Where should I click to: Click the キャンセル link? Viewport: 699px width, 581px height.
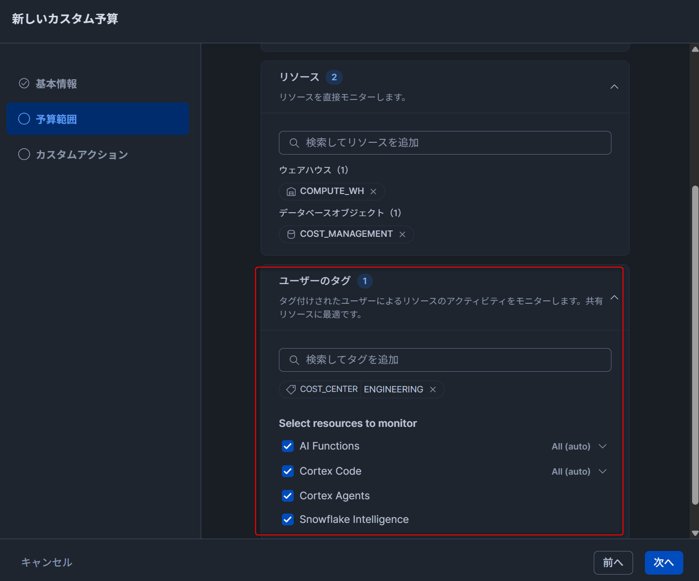(x=47, y=562)
